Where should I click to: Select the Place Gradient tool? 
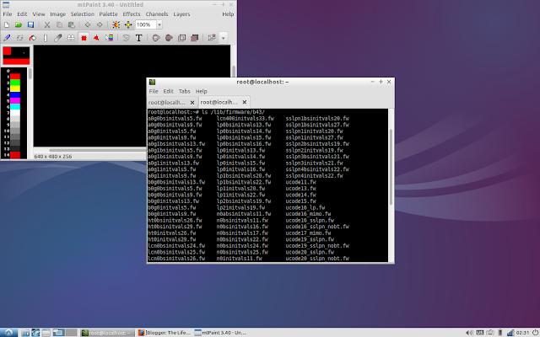[109, 38]
